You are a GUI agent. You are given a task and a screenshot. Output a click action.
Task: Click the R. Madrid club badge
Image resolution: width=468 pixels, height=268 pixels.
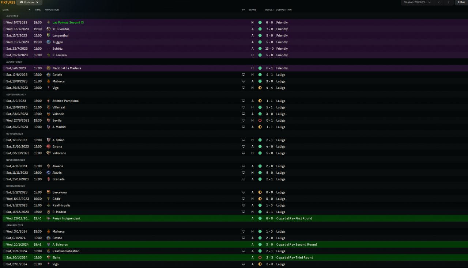point(49,212)
